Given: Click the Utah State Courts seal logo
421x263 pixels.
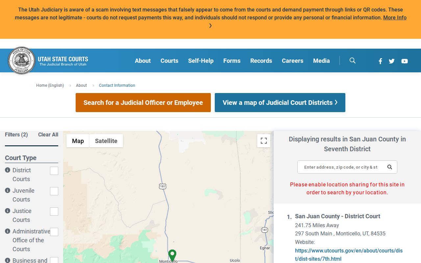Looking at the screenshot, I should point(22,60).
